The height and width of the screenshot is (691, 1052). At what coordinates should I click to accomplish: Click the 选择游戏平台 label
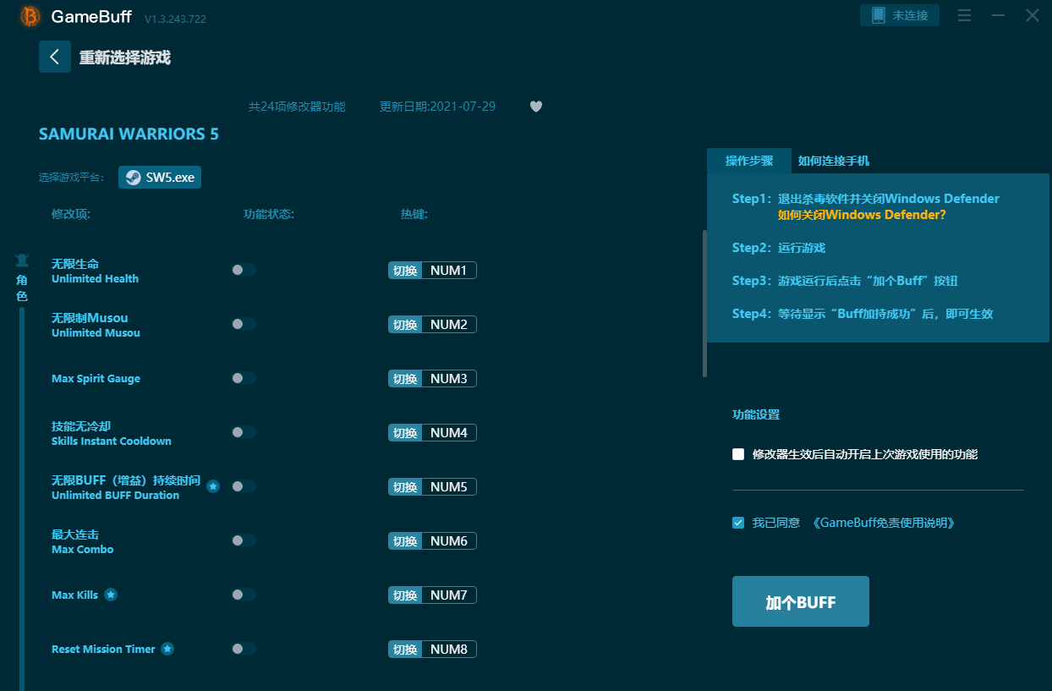pos(72,178)
